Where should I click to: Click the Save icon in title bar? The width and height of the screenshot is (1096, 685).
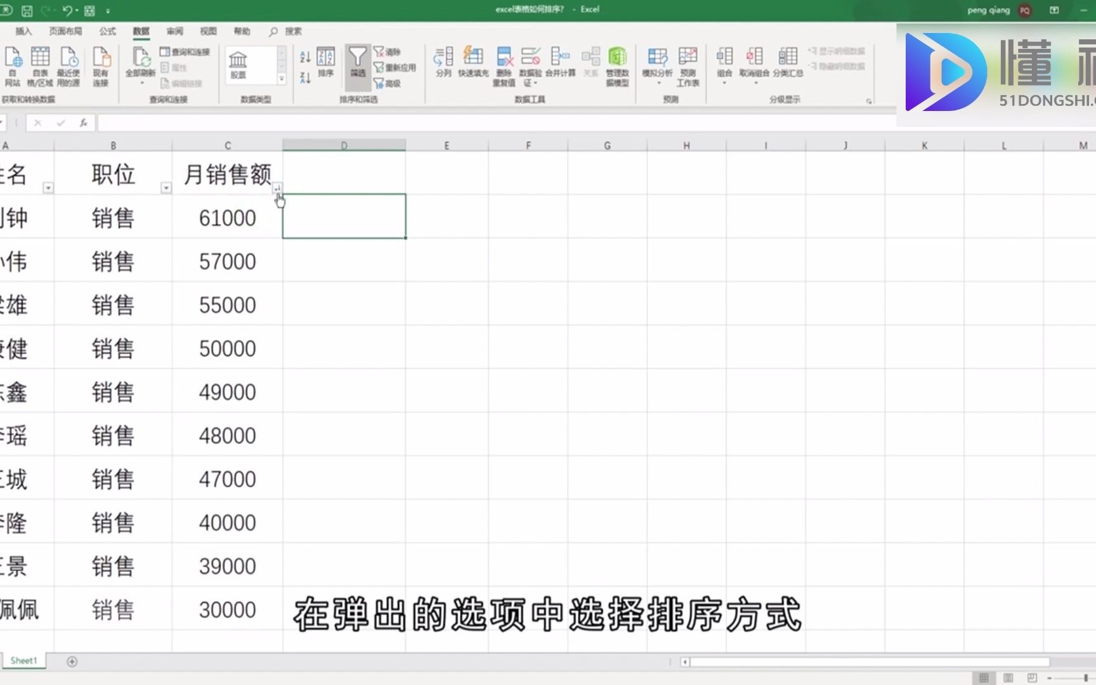tap(27, 10)
